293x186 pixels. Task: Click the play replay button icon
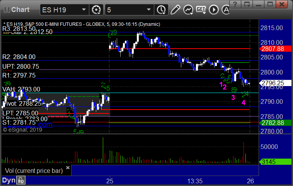coord(214,10)
